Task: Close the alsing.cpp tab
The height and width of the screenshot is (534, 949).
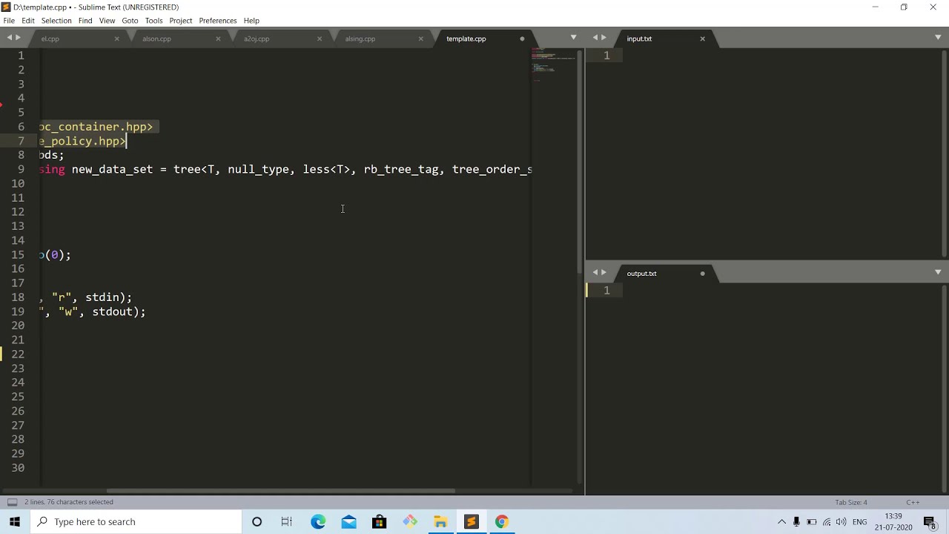Action: point(421,39)
